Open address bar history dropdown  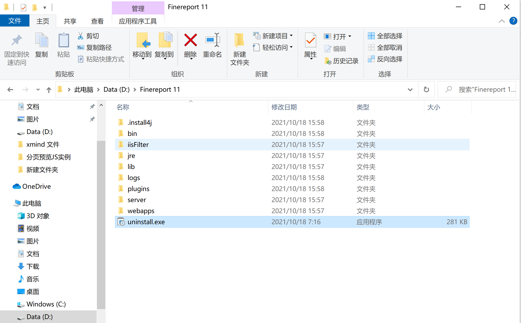410,90
